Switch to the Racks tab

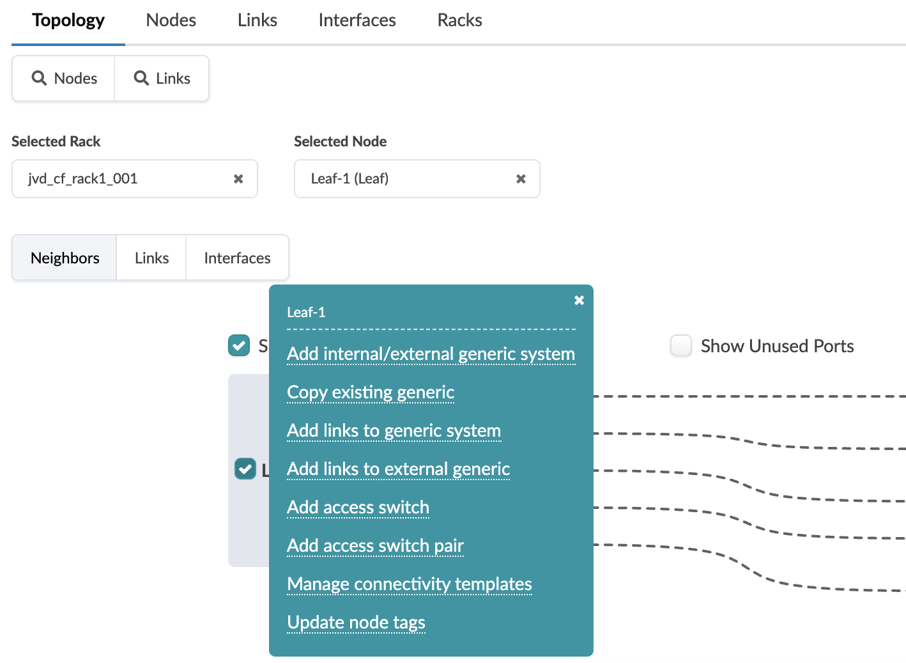coord(459,20)
